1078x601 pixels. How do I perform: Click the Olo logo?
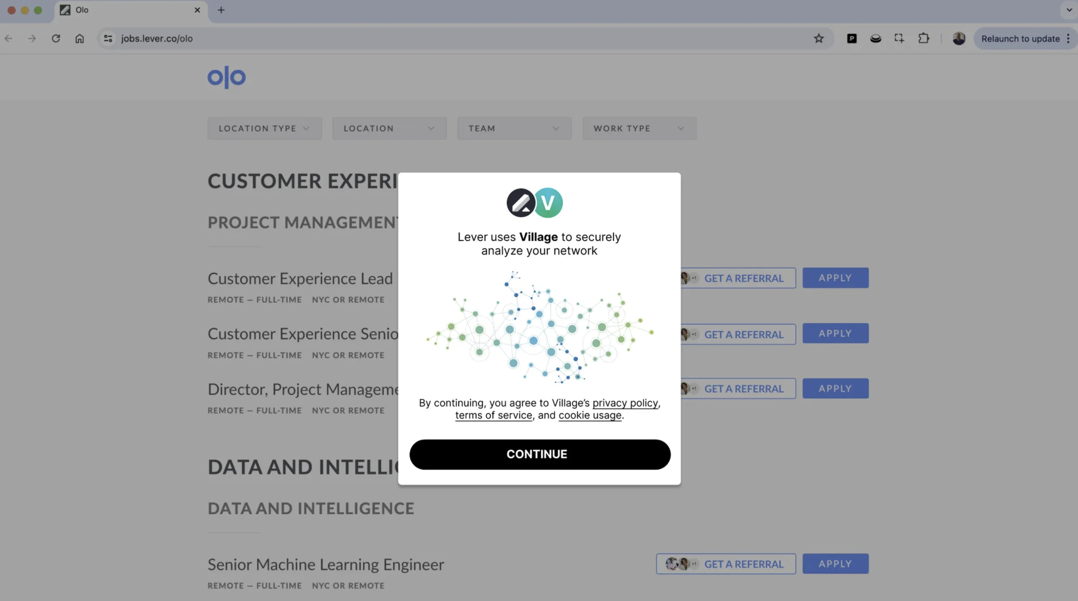point(227,77)
